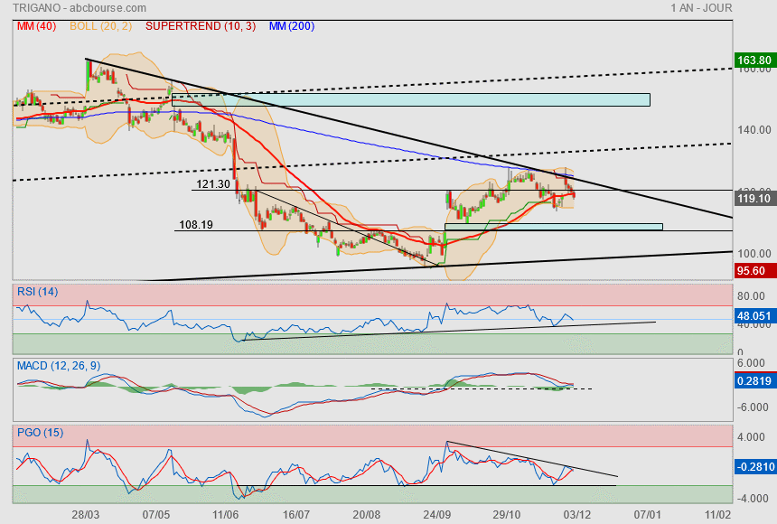Click the grey 119.10 current price tag
The width and height of the screenshot is (777, 524).
click(x=754, y=198)
